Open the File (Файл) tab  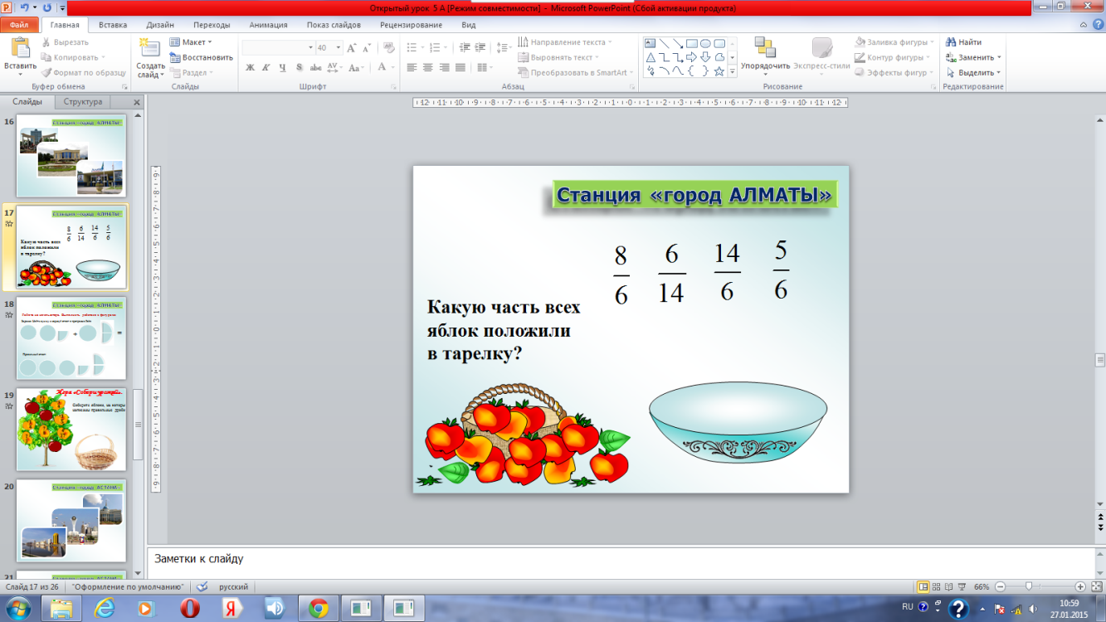pos(18,25)
